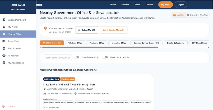
Task: Click Sukanya Samriddhi Yojana tag
Action: [x=140, y=102]
